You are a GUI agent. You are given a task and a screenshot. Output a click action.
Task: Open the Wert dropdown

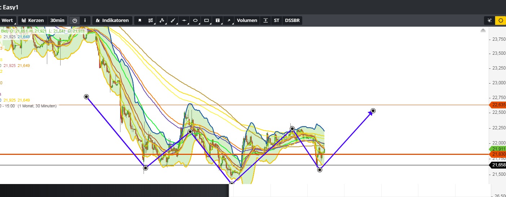click(7, 21)
